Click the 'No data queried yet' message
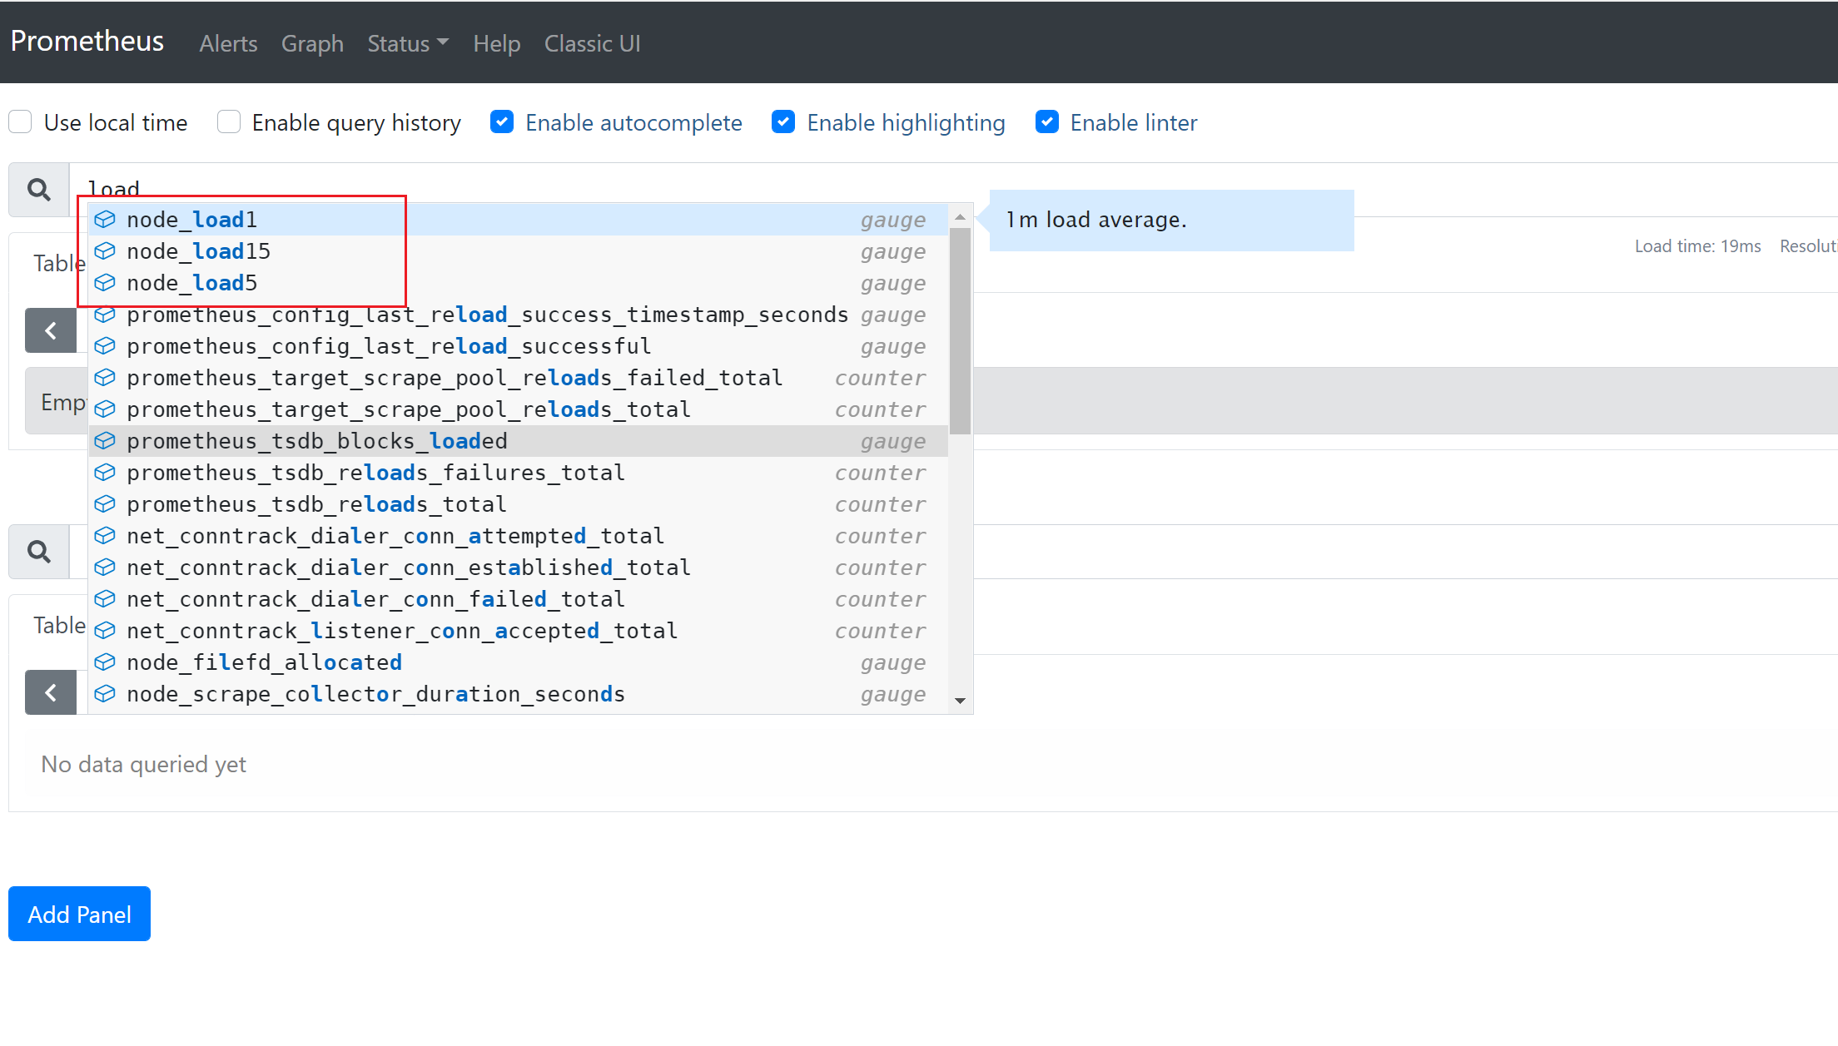This screenshot has height=1046, width=1838. click(x=143, y=764)
